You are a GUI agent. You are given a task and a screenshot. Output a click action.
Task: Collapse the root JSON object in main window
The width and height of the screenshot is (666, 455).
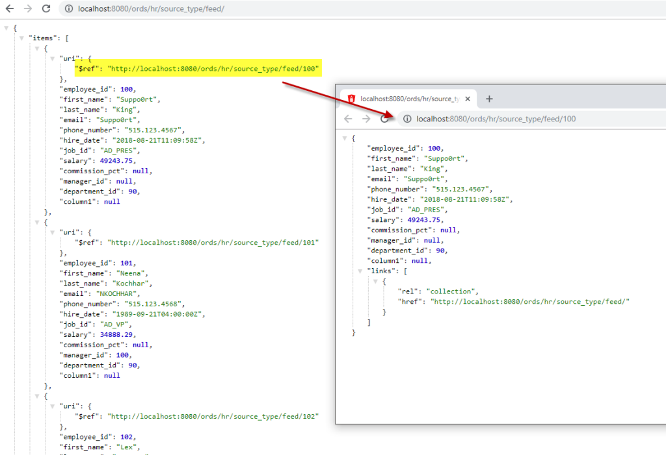click(x=7, y=28)
